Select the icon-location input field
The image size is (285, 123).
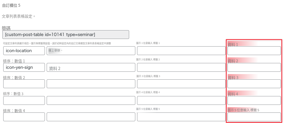(x=24, y=51)
